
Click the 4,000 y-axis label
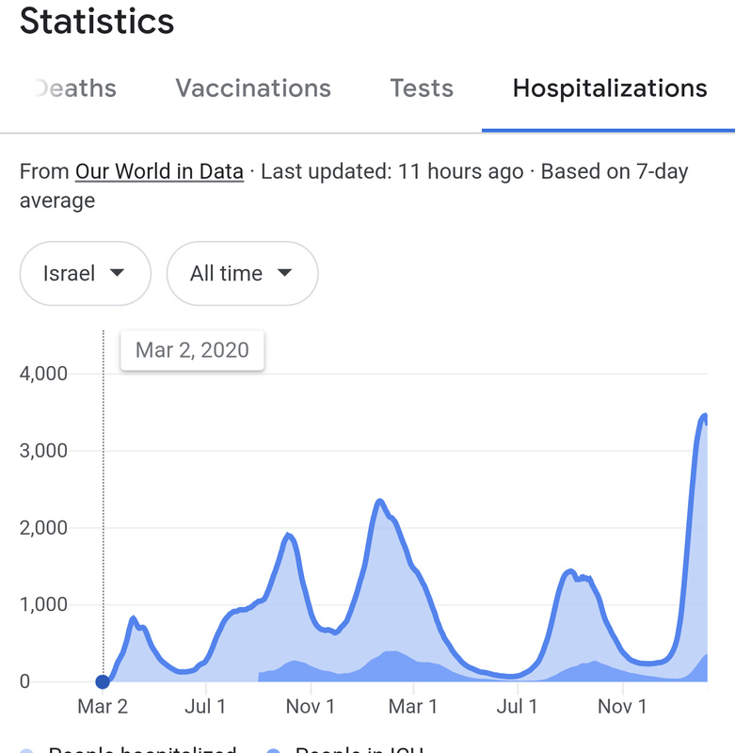coord(43,374)
